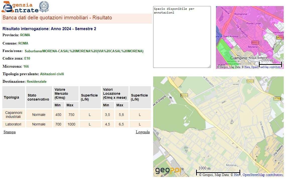Click the Agenzia Entrate logo
Viewport: 288px width, 181px height.
(20, 7)
